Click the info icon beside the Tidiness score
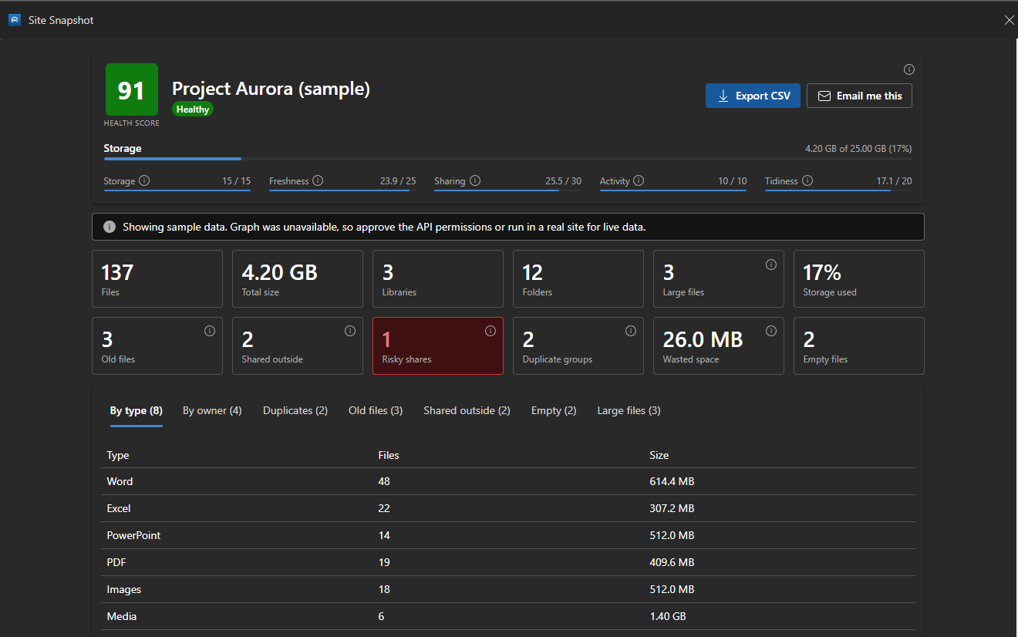The height and width of the screenshot is (637, 1018). click(807, 181)
